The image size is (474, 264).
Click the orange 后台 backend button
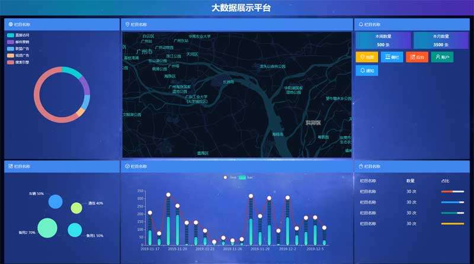(x=417, y=57)
